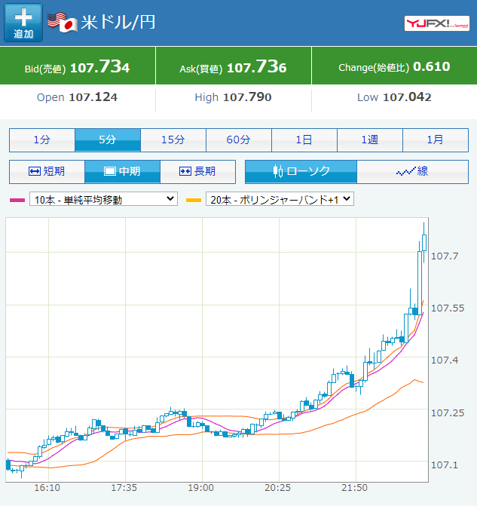Switch to 線 line chart
The width and height of the screenshot is (477, 506).
412,172
